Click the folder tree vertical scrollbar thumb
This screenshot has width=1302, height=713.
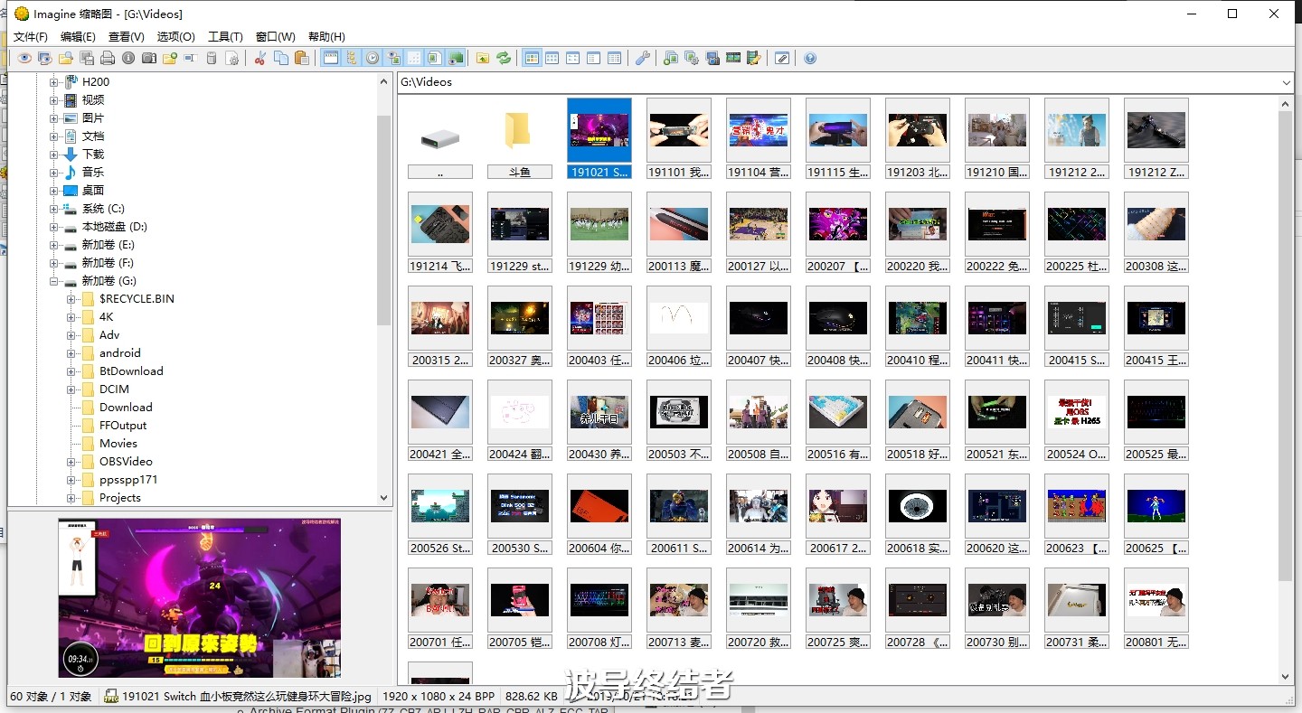click(x=383, y=220)
